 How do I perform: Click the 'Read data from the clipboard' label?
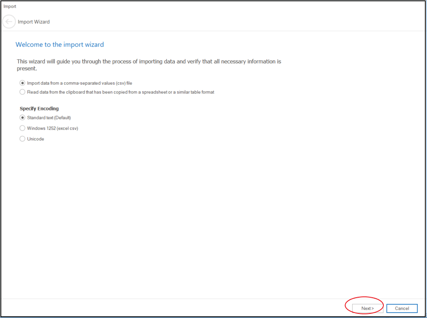tap(120, 92)
